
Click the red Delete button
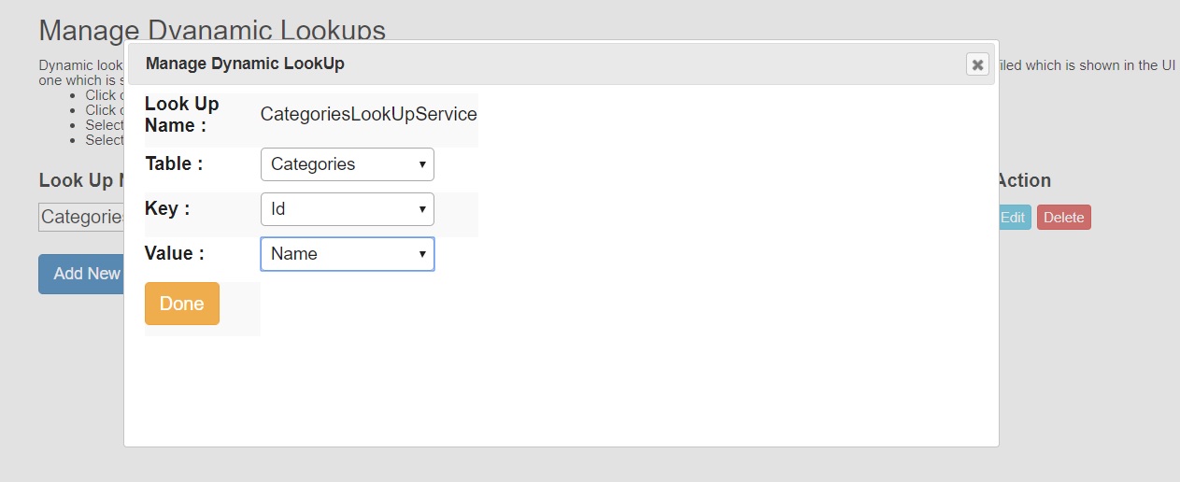point(1063,218)
